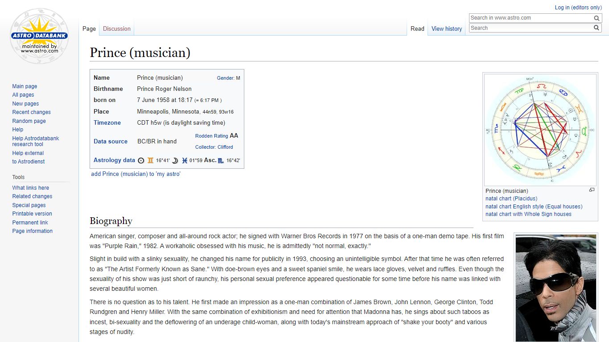Click the Pisces sign glyph
Image resolution: width=609 pixels, height=342 pixels.
185,161
